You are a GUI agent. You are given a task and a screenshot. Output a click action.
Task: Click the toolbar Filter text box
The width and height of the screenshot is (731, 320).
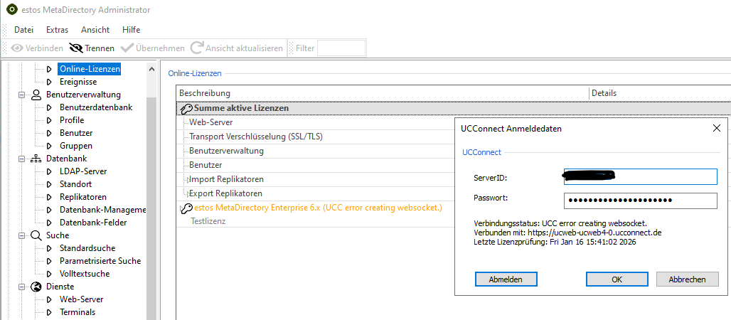click(341, 48)
